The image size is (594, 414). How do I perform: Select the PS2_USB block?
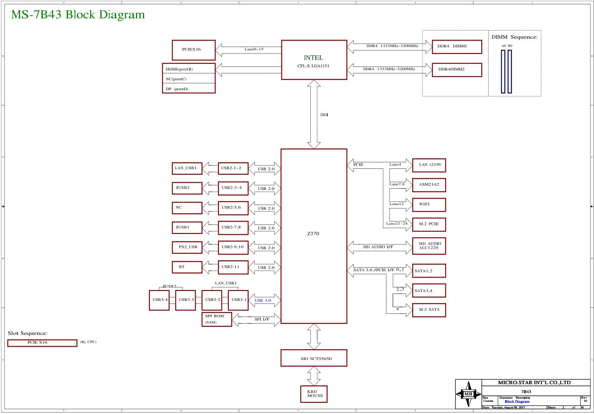point(187,247)
